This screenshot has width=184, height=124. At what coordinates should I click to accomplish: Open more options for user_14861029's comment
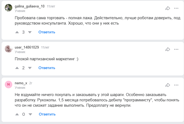(176, 49)
